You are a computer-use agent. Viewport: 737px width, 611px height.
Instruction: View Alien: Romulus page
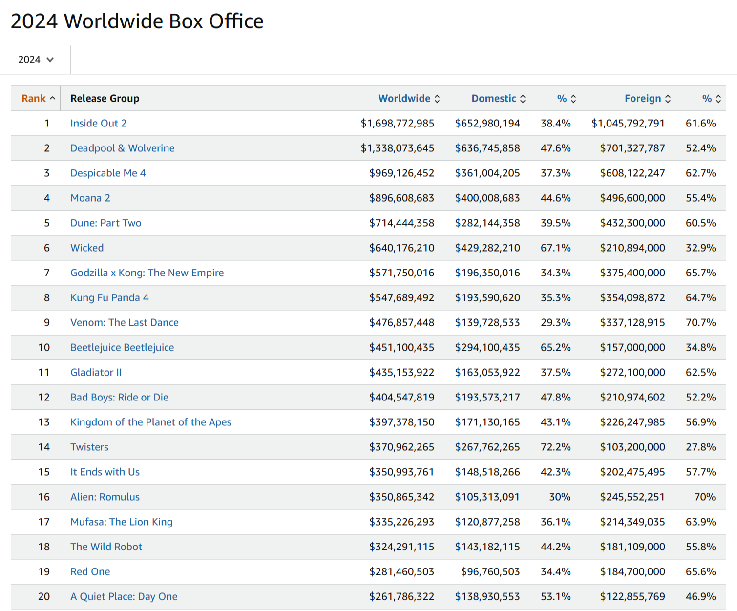coord(105,497)
